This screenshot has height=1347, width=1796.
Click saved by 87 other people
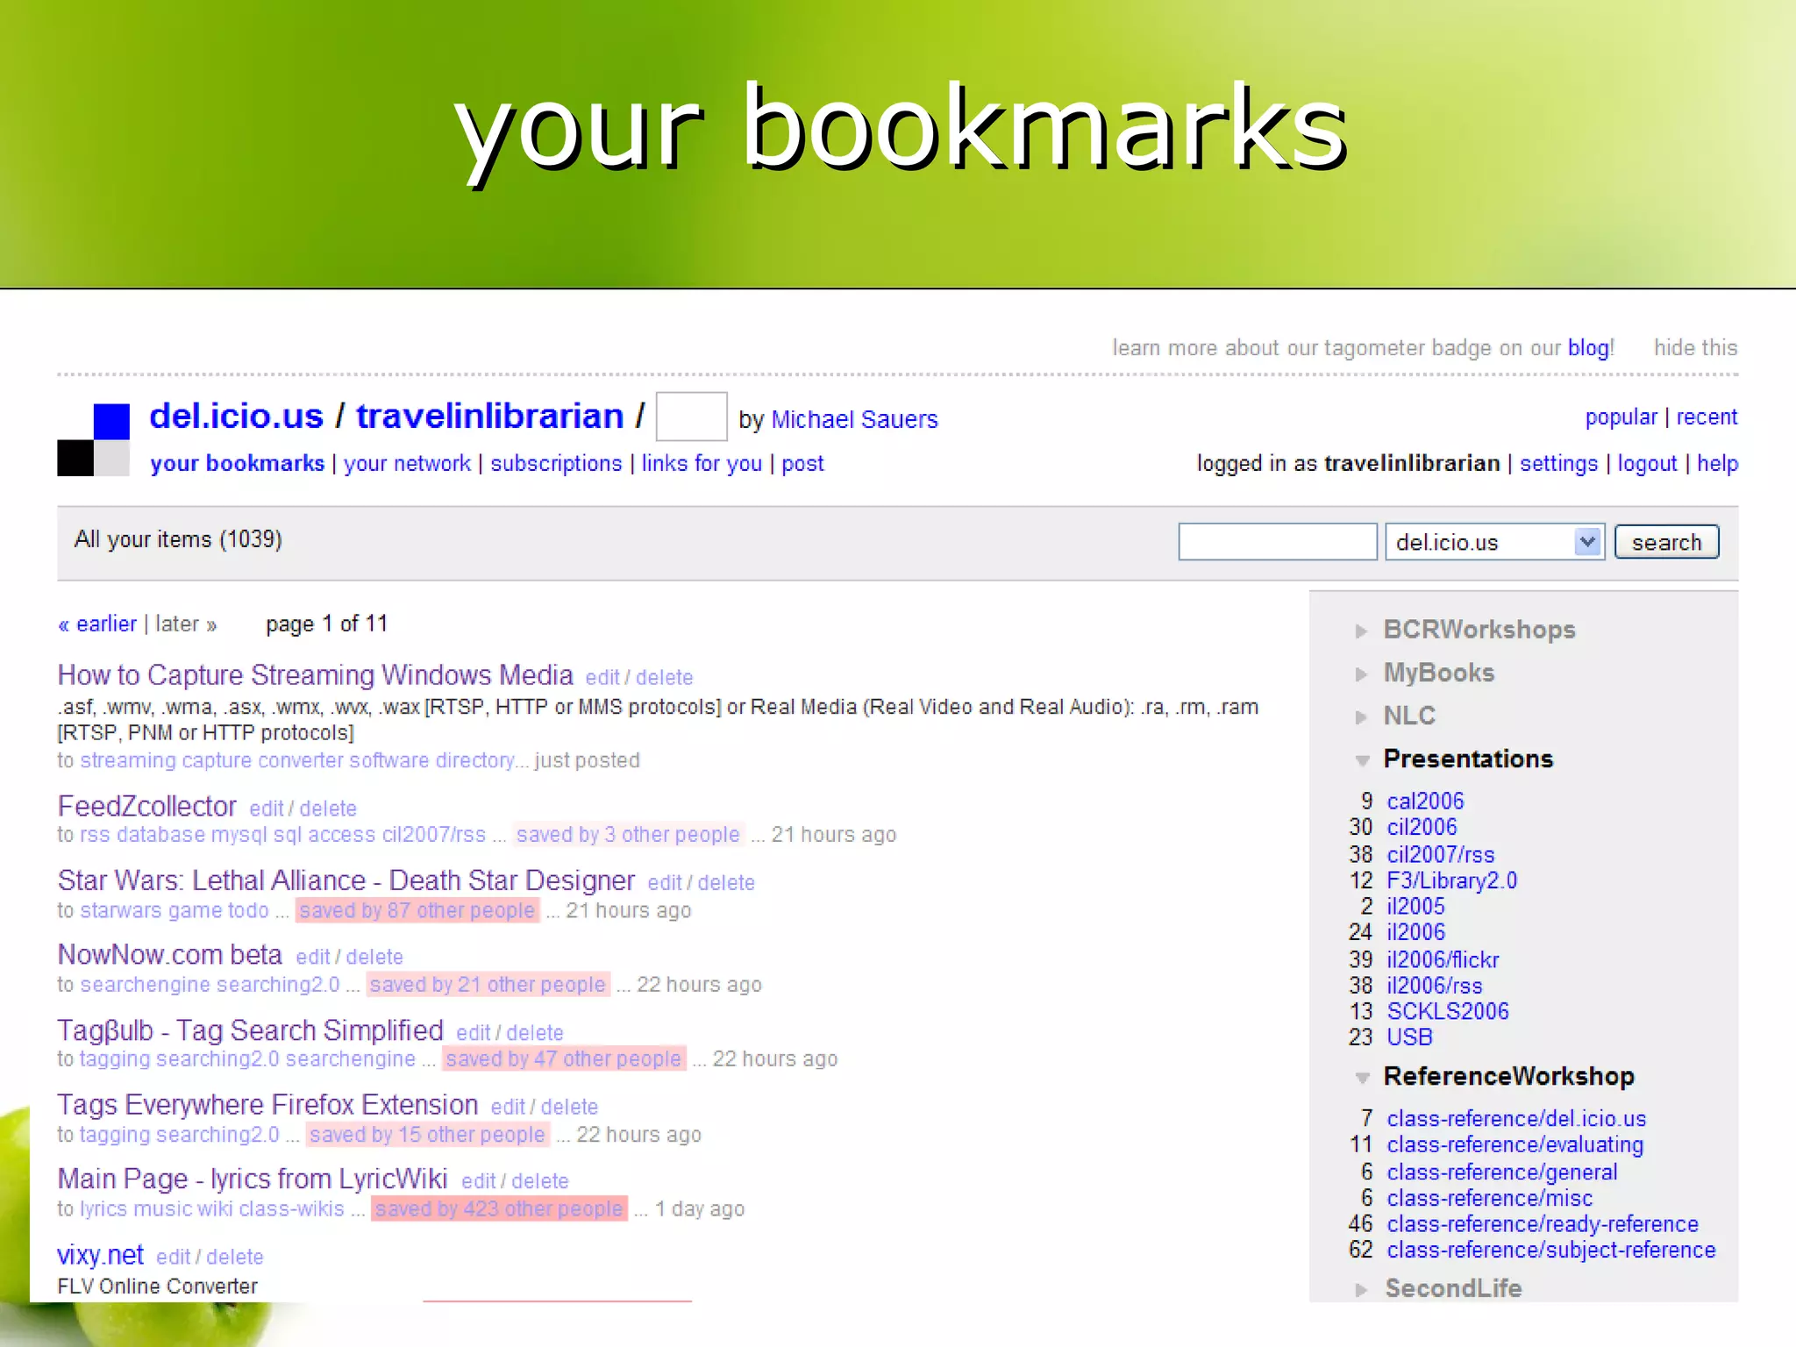(417, 910)
